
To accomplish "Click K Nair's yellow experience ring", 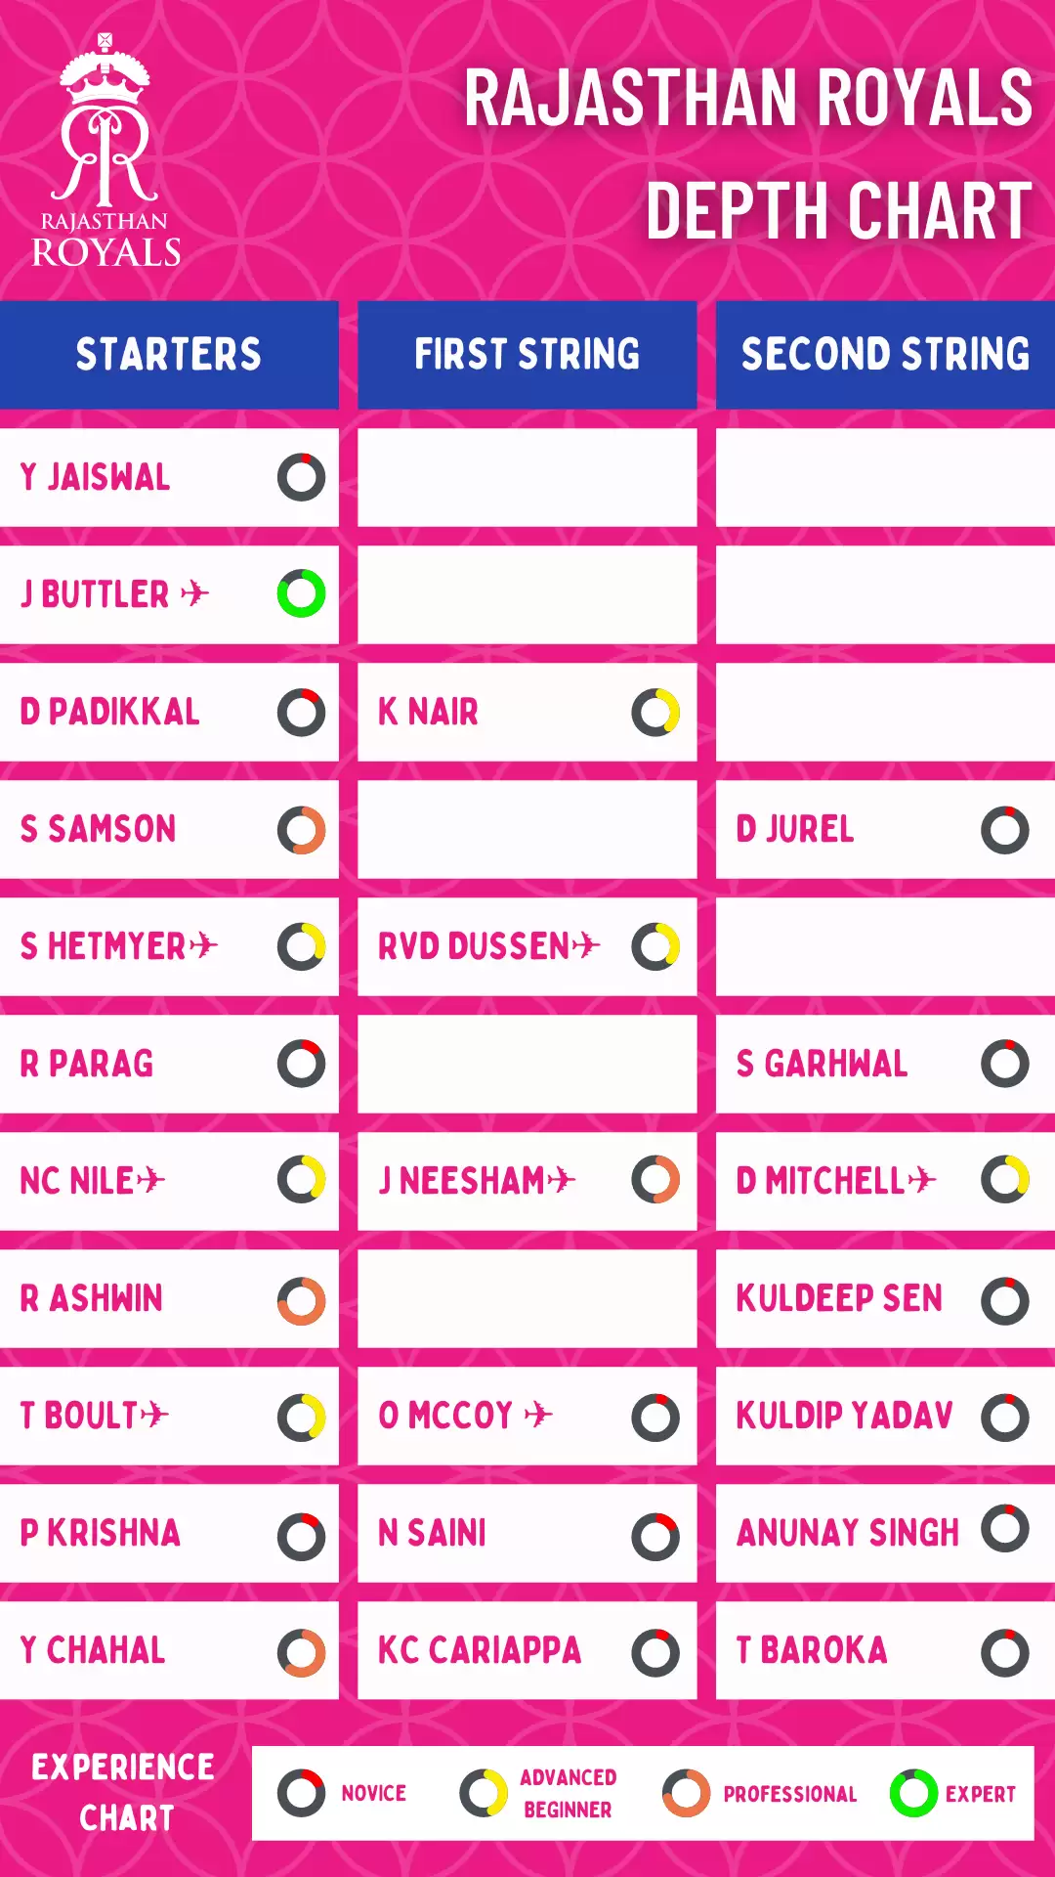I will click(655, 712).
